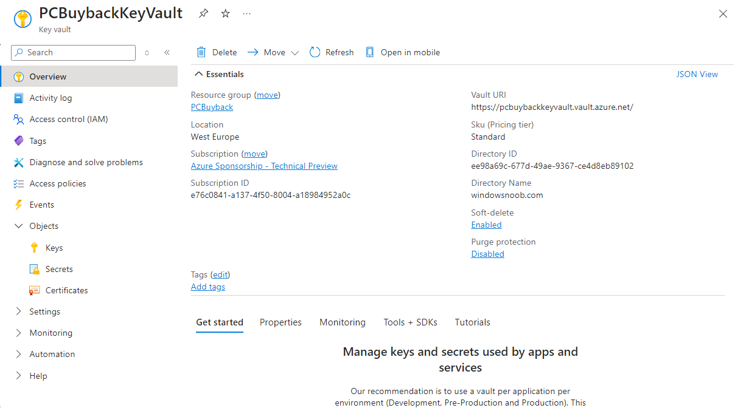Pin PCBuybackKeyVault to dashboard
The width and height of the screenshot is (735, 408).
coord(204,13)
